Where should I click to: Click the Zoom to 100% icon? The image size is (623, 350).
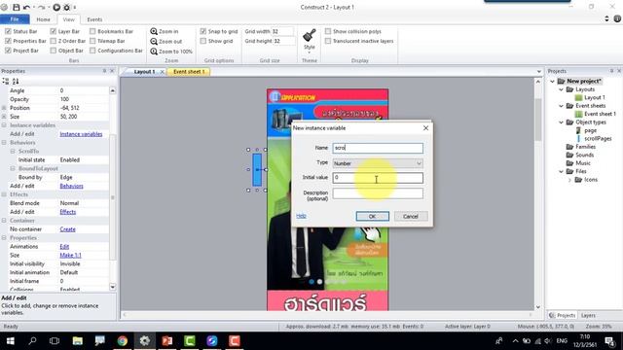click(x=154, y=52)
